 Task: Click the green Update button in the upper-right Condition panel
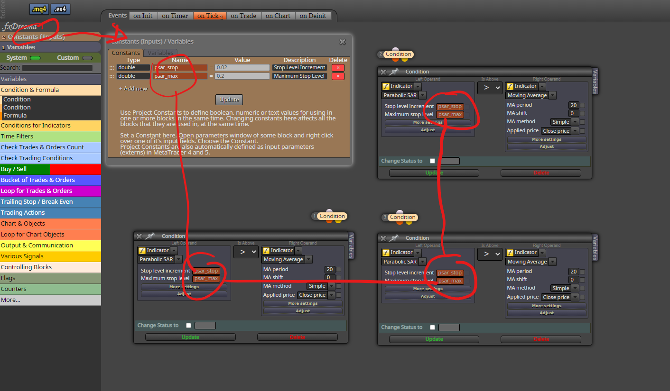[x=434, y=173]
